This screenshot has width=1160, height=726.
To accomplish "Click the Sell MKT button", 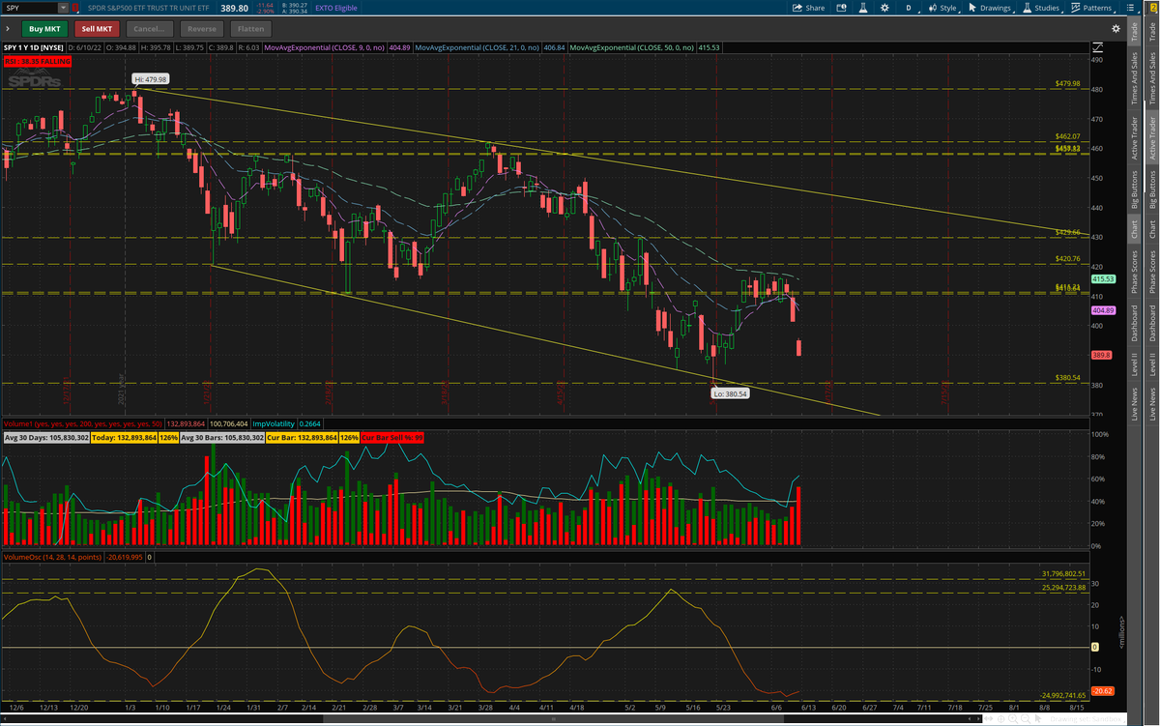I will (97, 29).
